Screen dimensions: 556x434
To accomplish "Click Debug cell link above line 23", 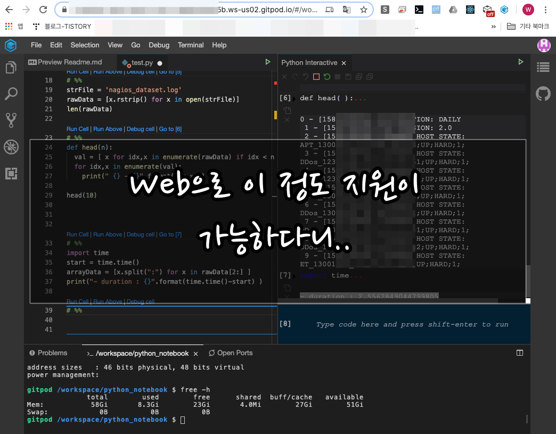I will (141, 129).
